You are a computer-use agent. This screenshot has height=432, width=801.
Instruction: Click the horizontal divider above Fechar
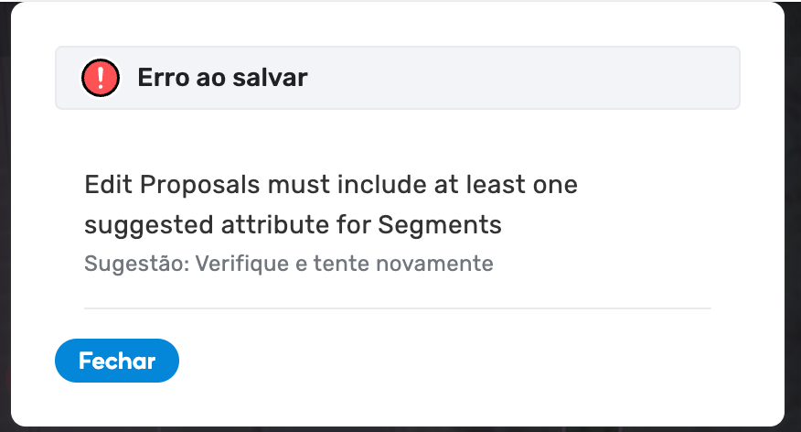pyautogui.click(x=397, y=308)
